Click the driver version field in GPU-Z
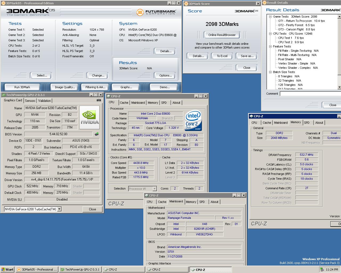 (x=62, y=179)
